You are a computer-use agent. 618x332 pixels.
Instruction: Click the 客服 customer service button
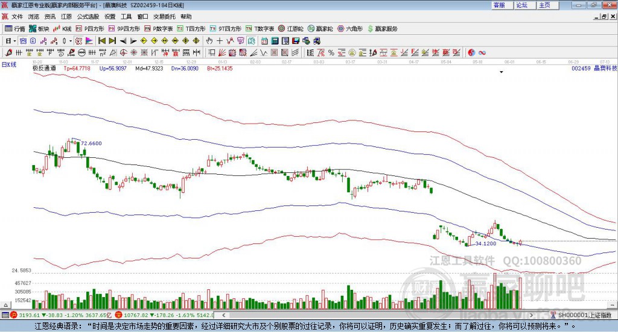point(502,5)
